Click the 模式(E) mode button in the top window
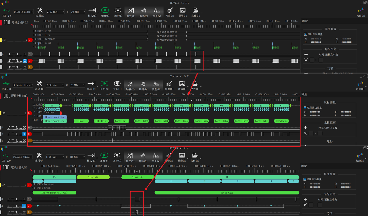The width and height of the screenshot is (368, 216). click(x=92, y=11)
